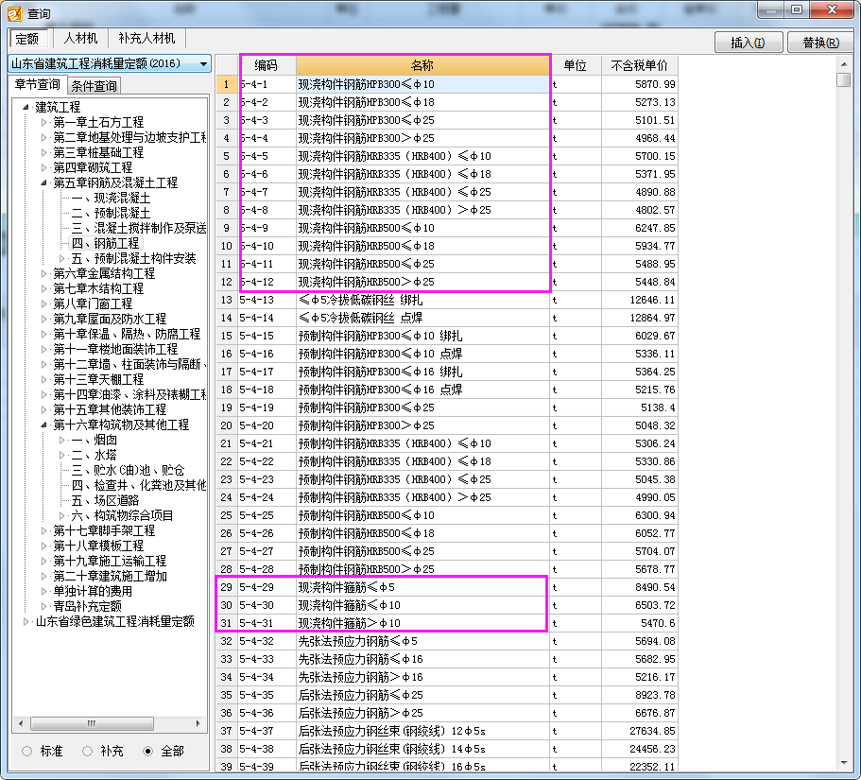Click code cell 5-4-22
Viewport: 861px width, 780px height.
pyautogui.click(x=267, y=461)
